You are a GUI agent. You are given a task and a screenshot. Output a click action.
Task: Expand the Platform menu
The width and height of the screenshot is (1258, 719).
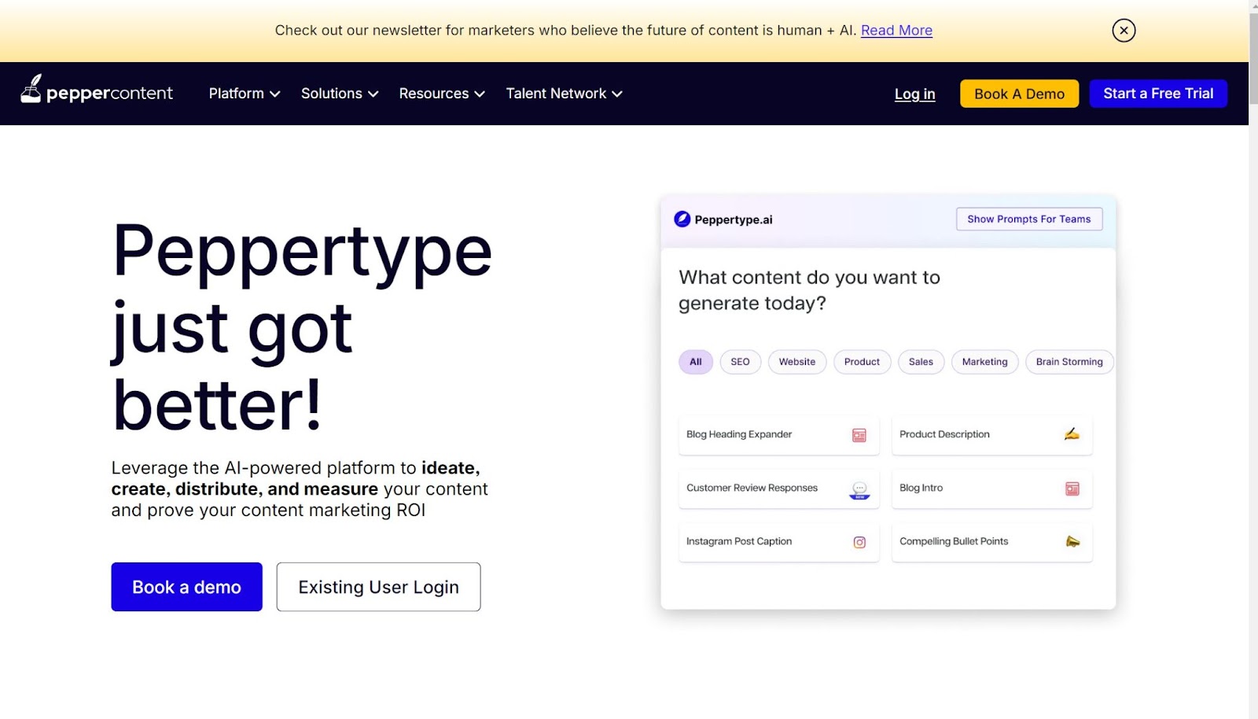tap(245, 94)
